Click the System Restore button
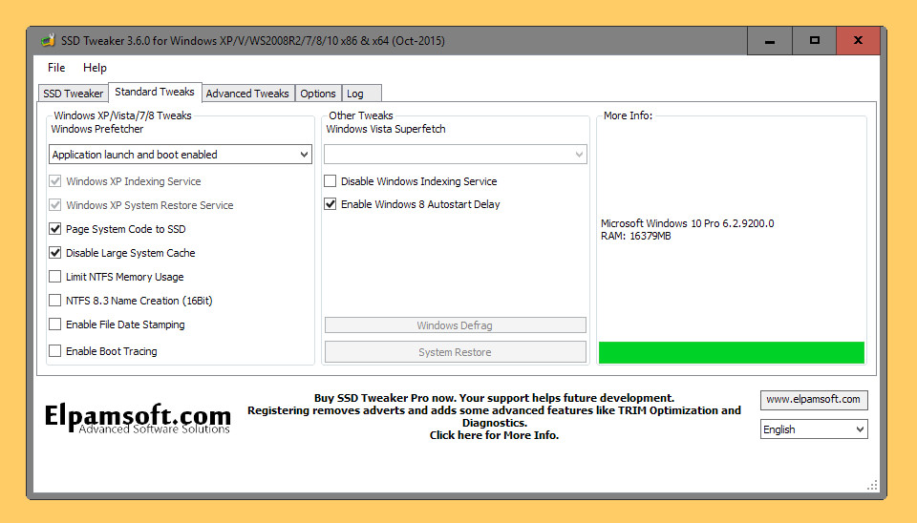Image resolution: width=917 pixels, height=523 pixels. pos(456,352)
